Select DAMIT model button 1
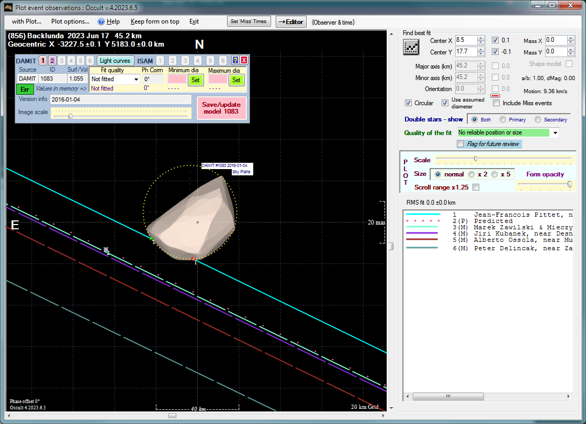The width and height of the screenshot is (586, 424). (42, 61)
